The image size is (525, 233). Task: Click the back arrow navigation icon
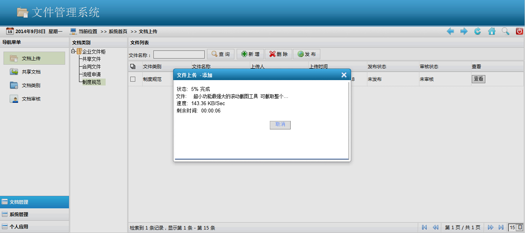(x=450, y=32)
